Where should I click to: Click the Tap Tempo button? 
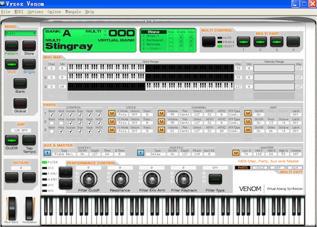coord(29,140)
